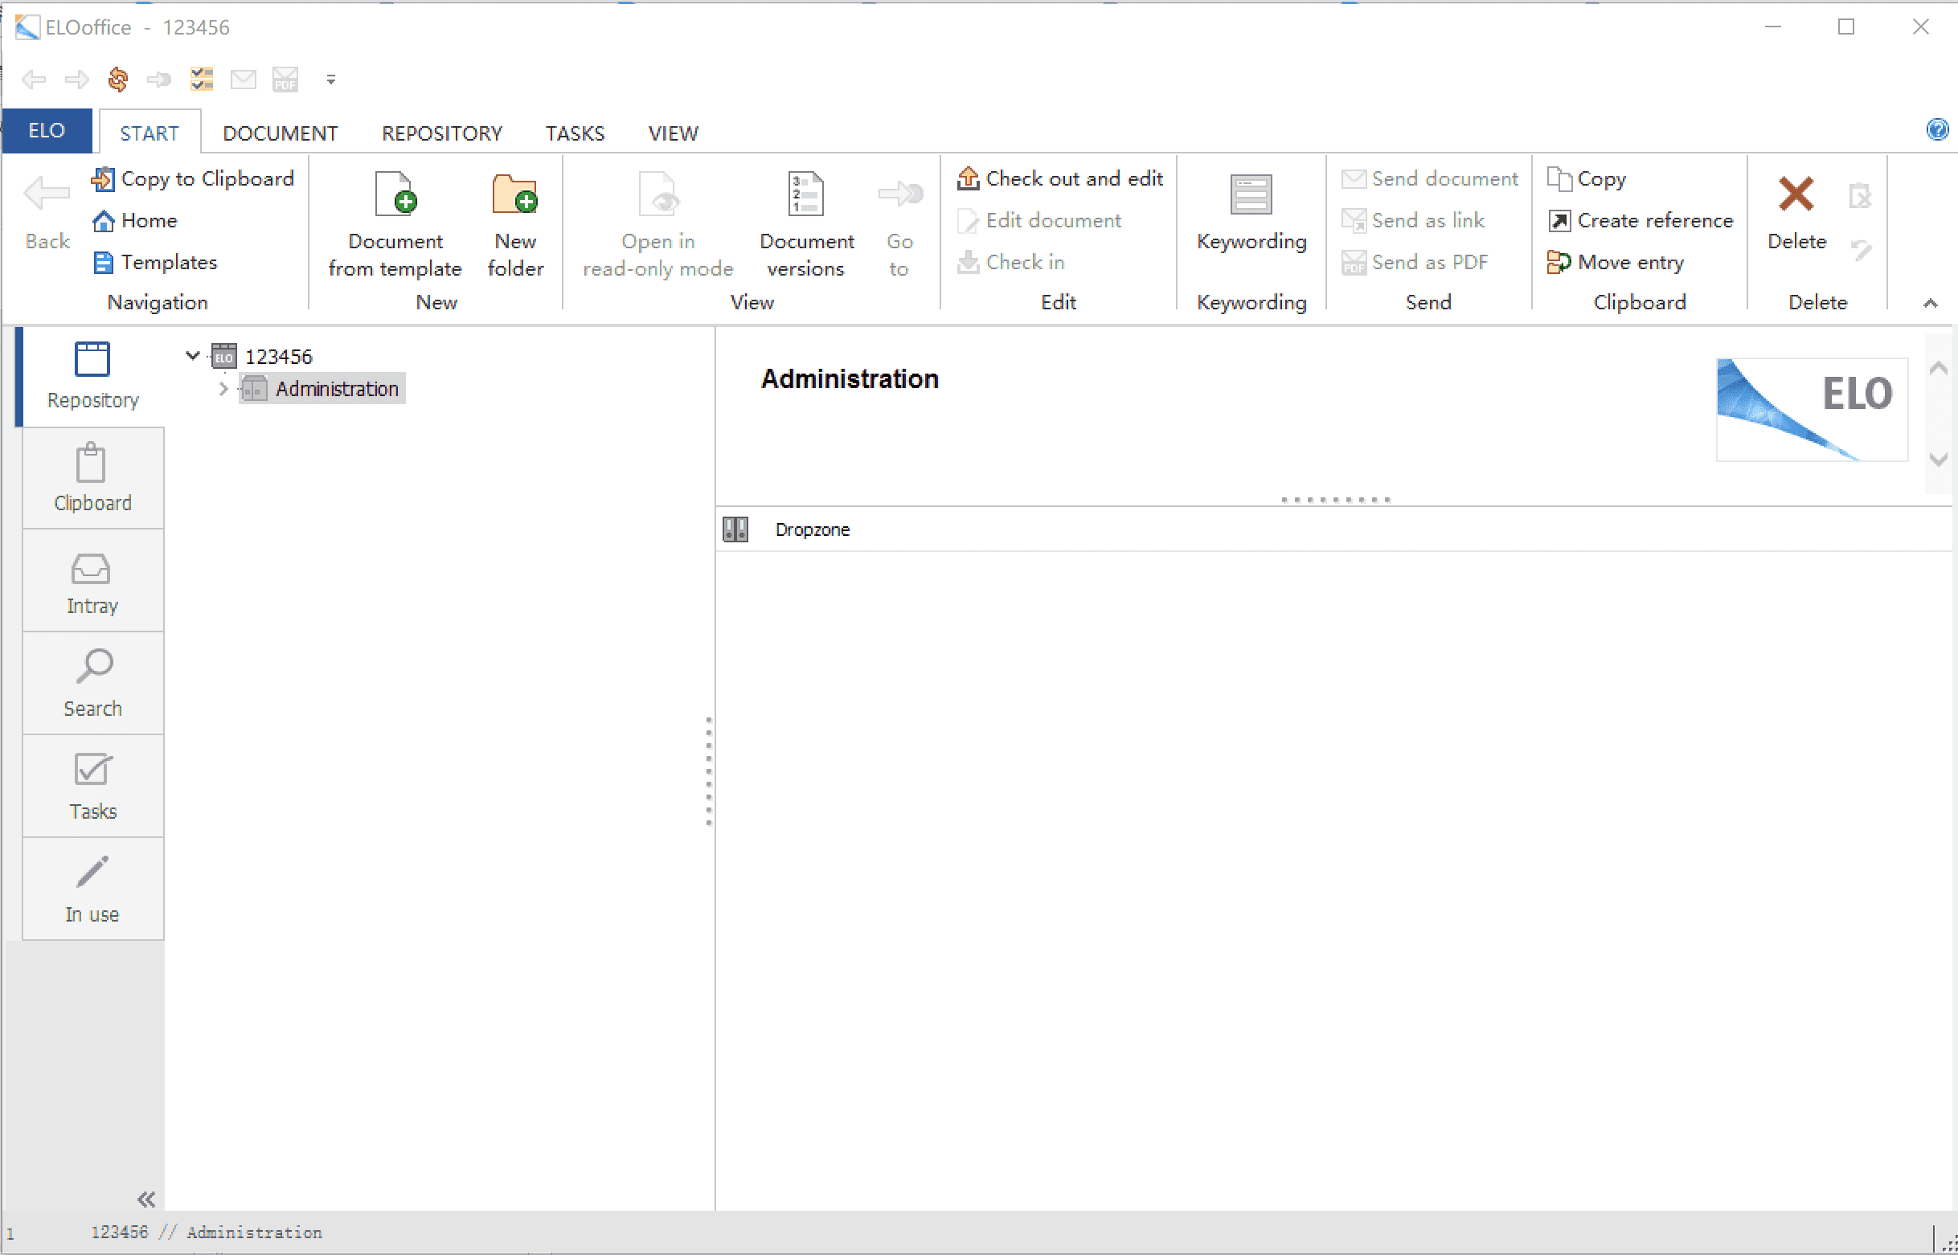Click the Document from template icon
This screenshot has width=1958, height=1255.
point(395,194)
